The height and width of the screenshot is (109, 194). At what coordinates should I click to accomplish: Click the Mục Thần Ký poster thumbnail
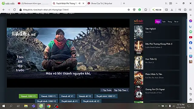[139, 63]
